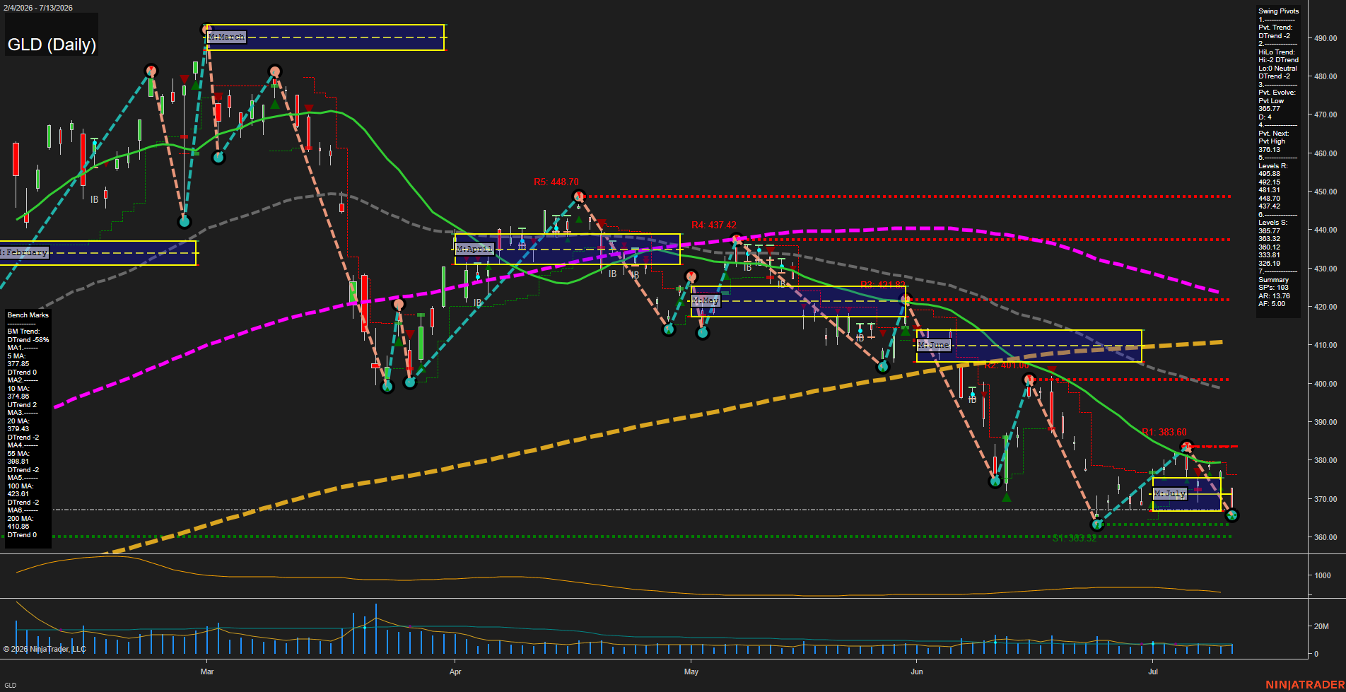Click the Pvt. Next: line

point(1274,134)
